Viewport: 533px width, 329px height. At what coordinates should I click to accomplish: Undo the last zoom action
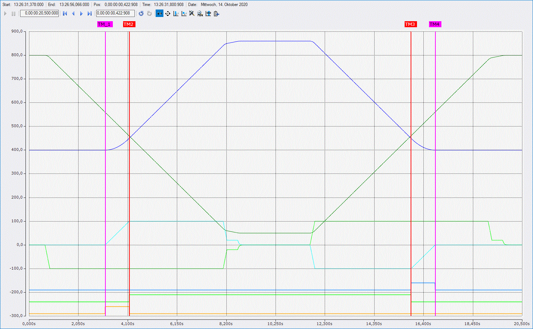click(x=141, y=13)
